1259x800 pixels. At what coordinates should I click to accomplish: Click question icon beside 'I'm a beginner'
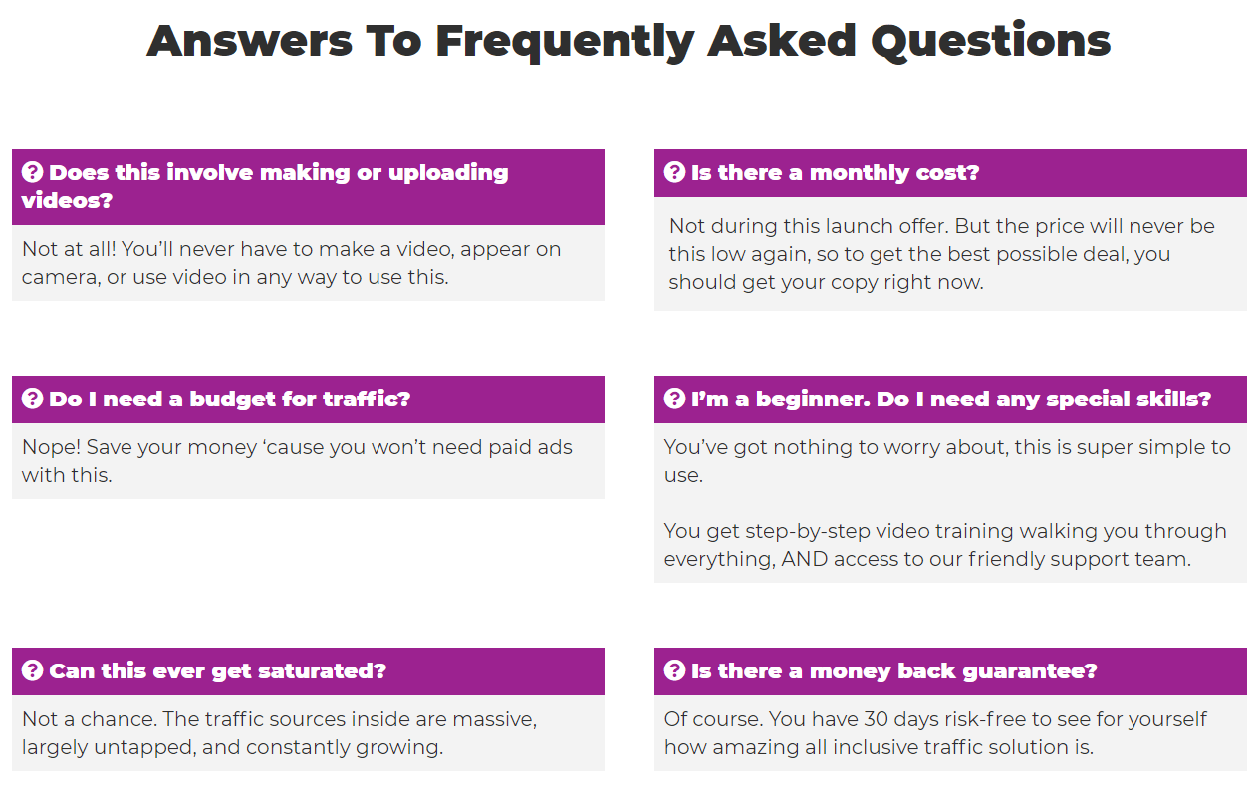pyautogui.click(x=675, y=400)
